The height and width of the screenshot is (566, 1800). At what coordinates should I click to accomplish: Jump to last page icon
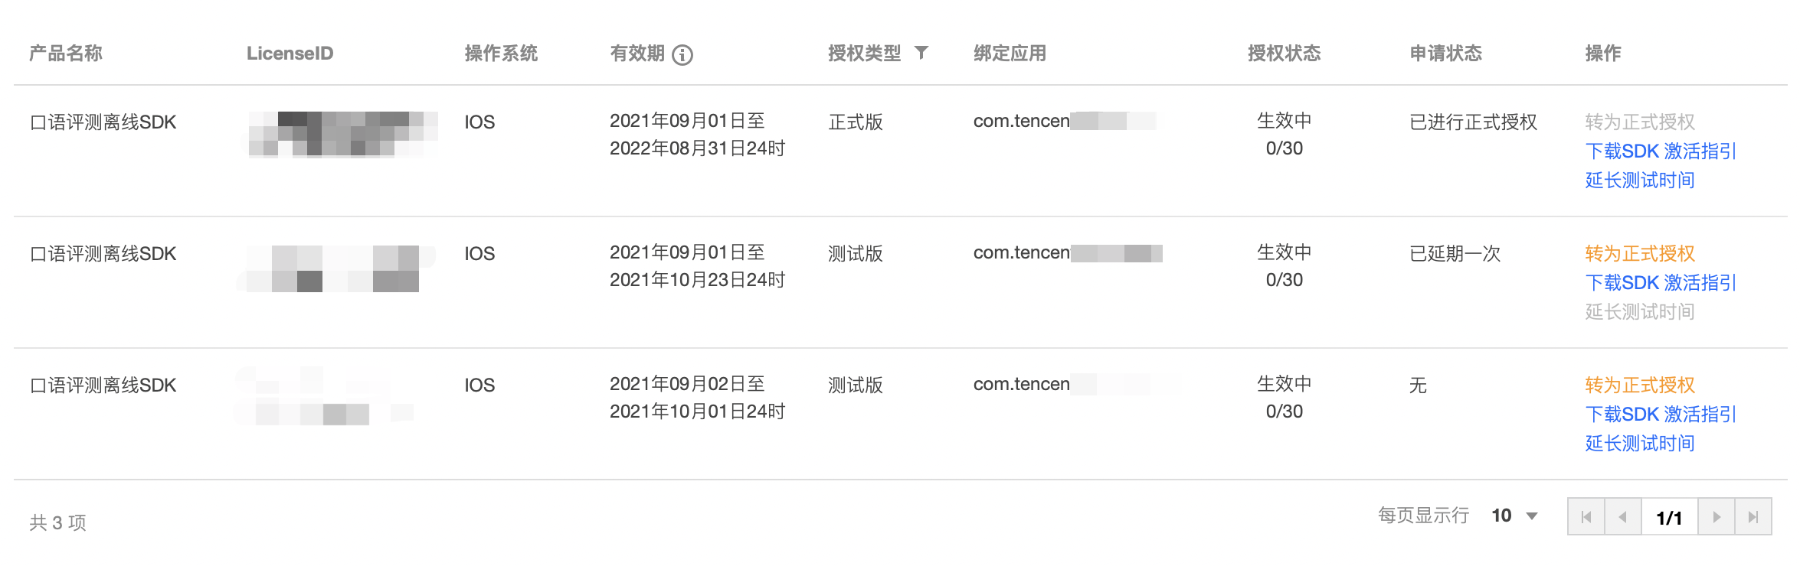click(1753, 517)
